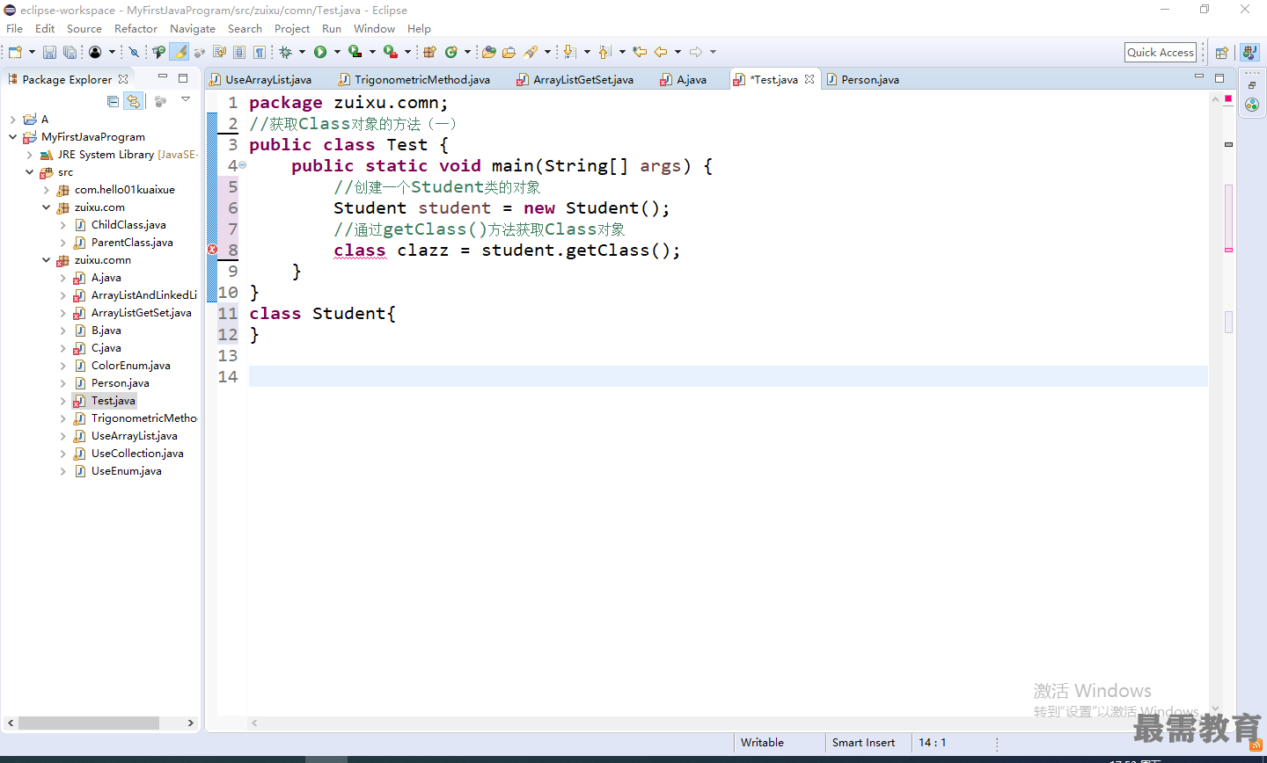Click the Coverage run icon
This screenshot has width=1267, height=763.
click(x=355, y=52)
